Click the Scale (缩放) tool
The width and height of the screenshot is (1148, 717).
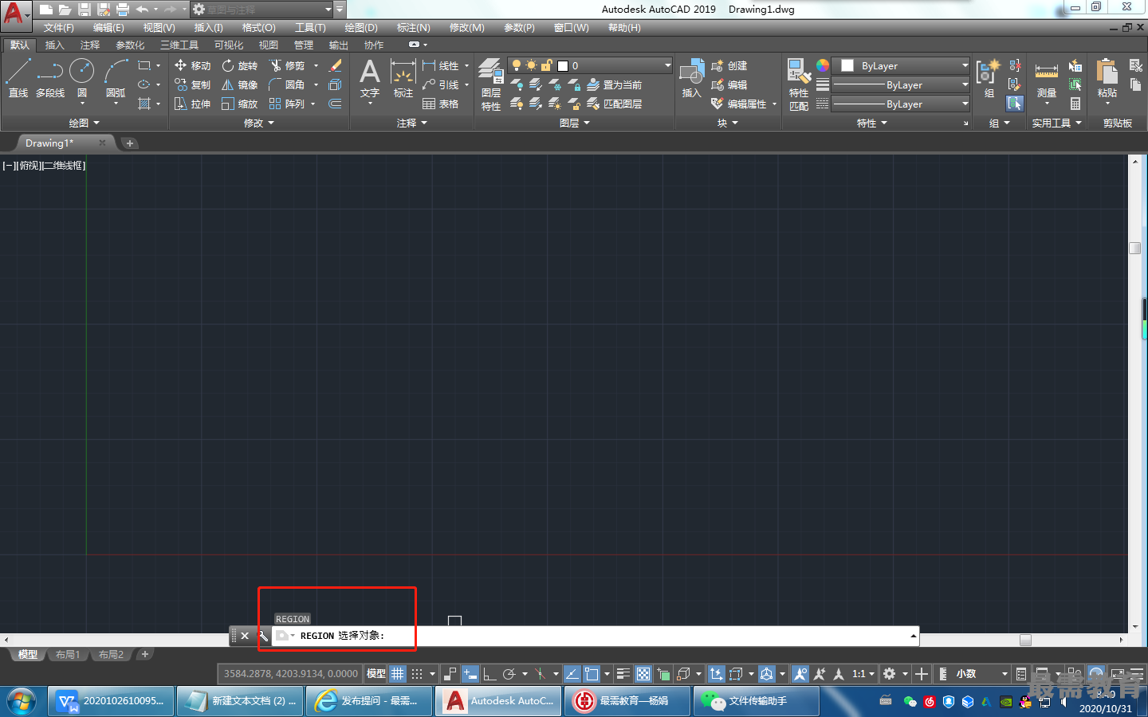[x=239, y=104]
